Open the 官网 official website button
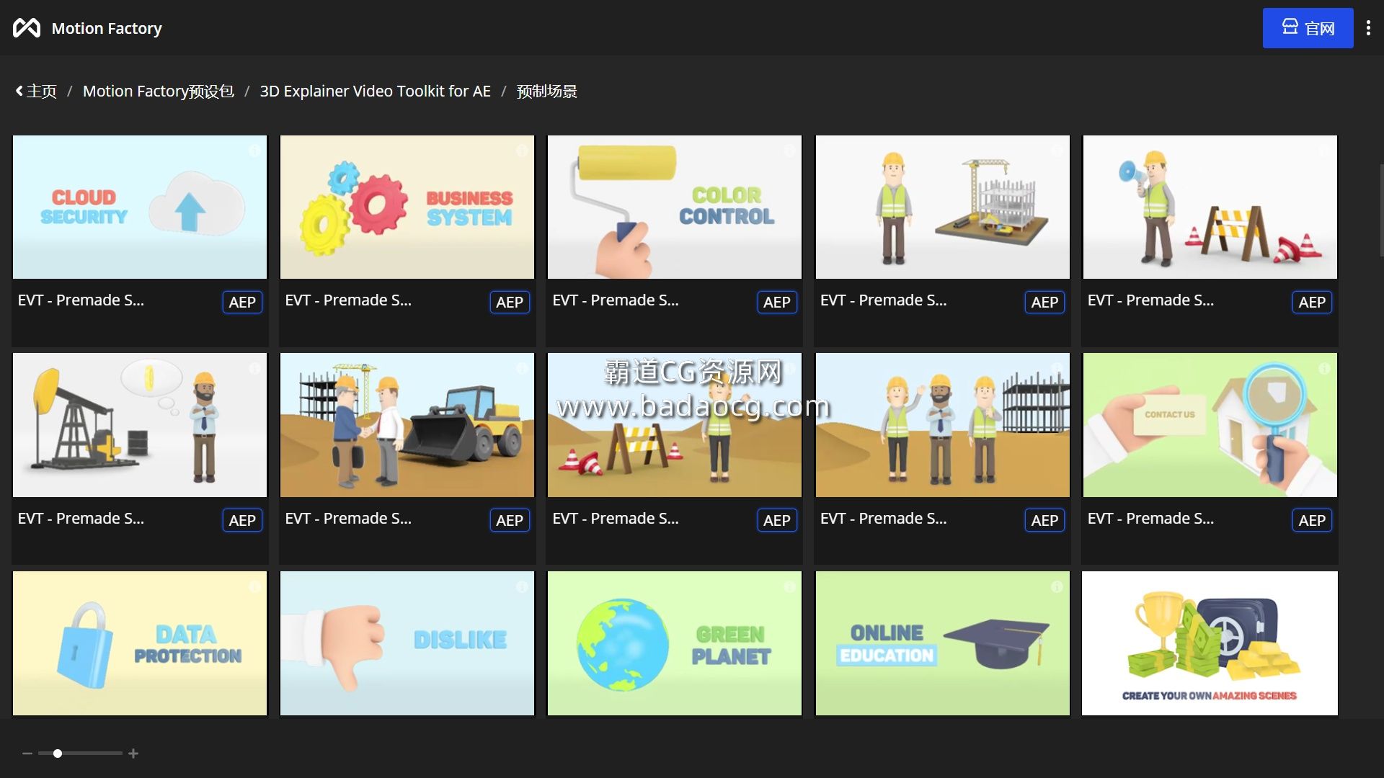This screenshot has width=1384, height=778. pyautogui.click(x=1308, y=28)
